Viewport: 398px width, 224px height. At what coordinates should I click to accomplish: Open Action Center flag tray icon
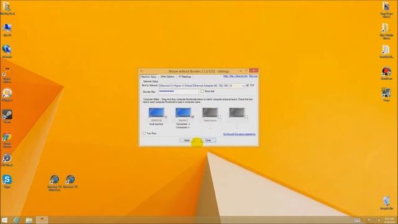pos(369,220)
